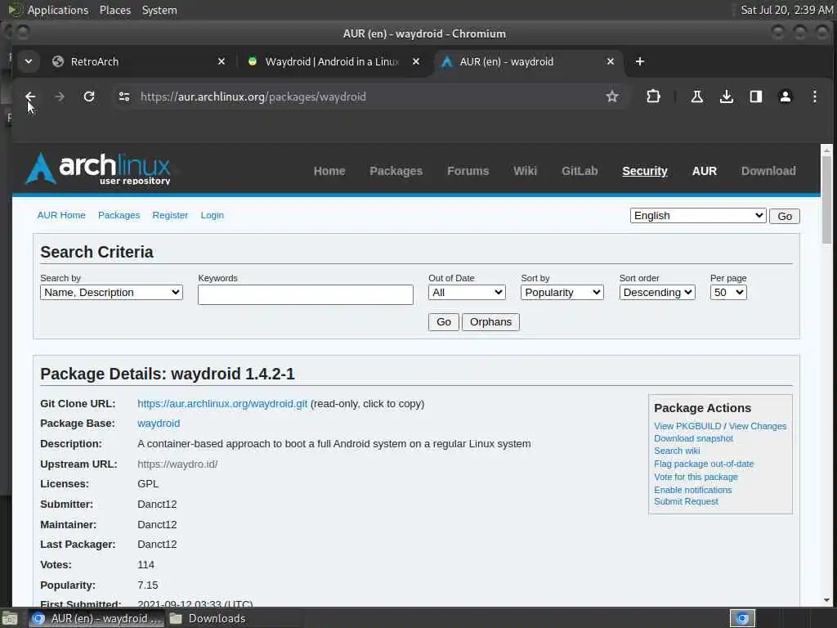Image resolution: width=837 pixels, height=628 pixels.
Task: Click the Arch Linux logo
Action: pos(98,168)
